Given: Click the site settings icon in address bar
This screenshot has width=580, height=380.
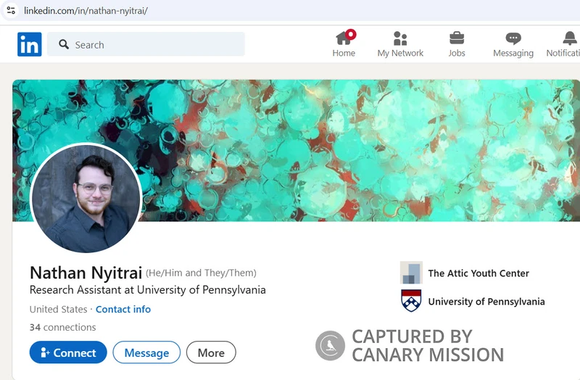Looking at the screenshot, I should pos(11,10).
